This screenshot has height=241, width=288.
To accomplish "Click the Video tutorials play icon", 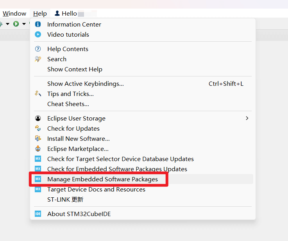I will (38, 34).
